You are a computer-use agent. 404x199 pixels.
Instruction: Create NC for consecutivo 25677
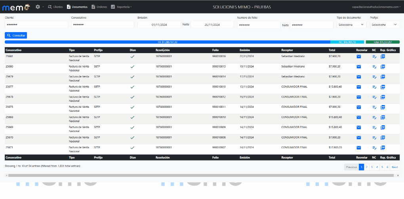[374, 87]
